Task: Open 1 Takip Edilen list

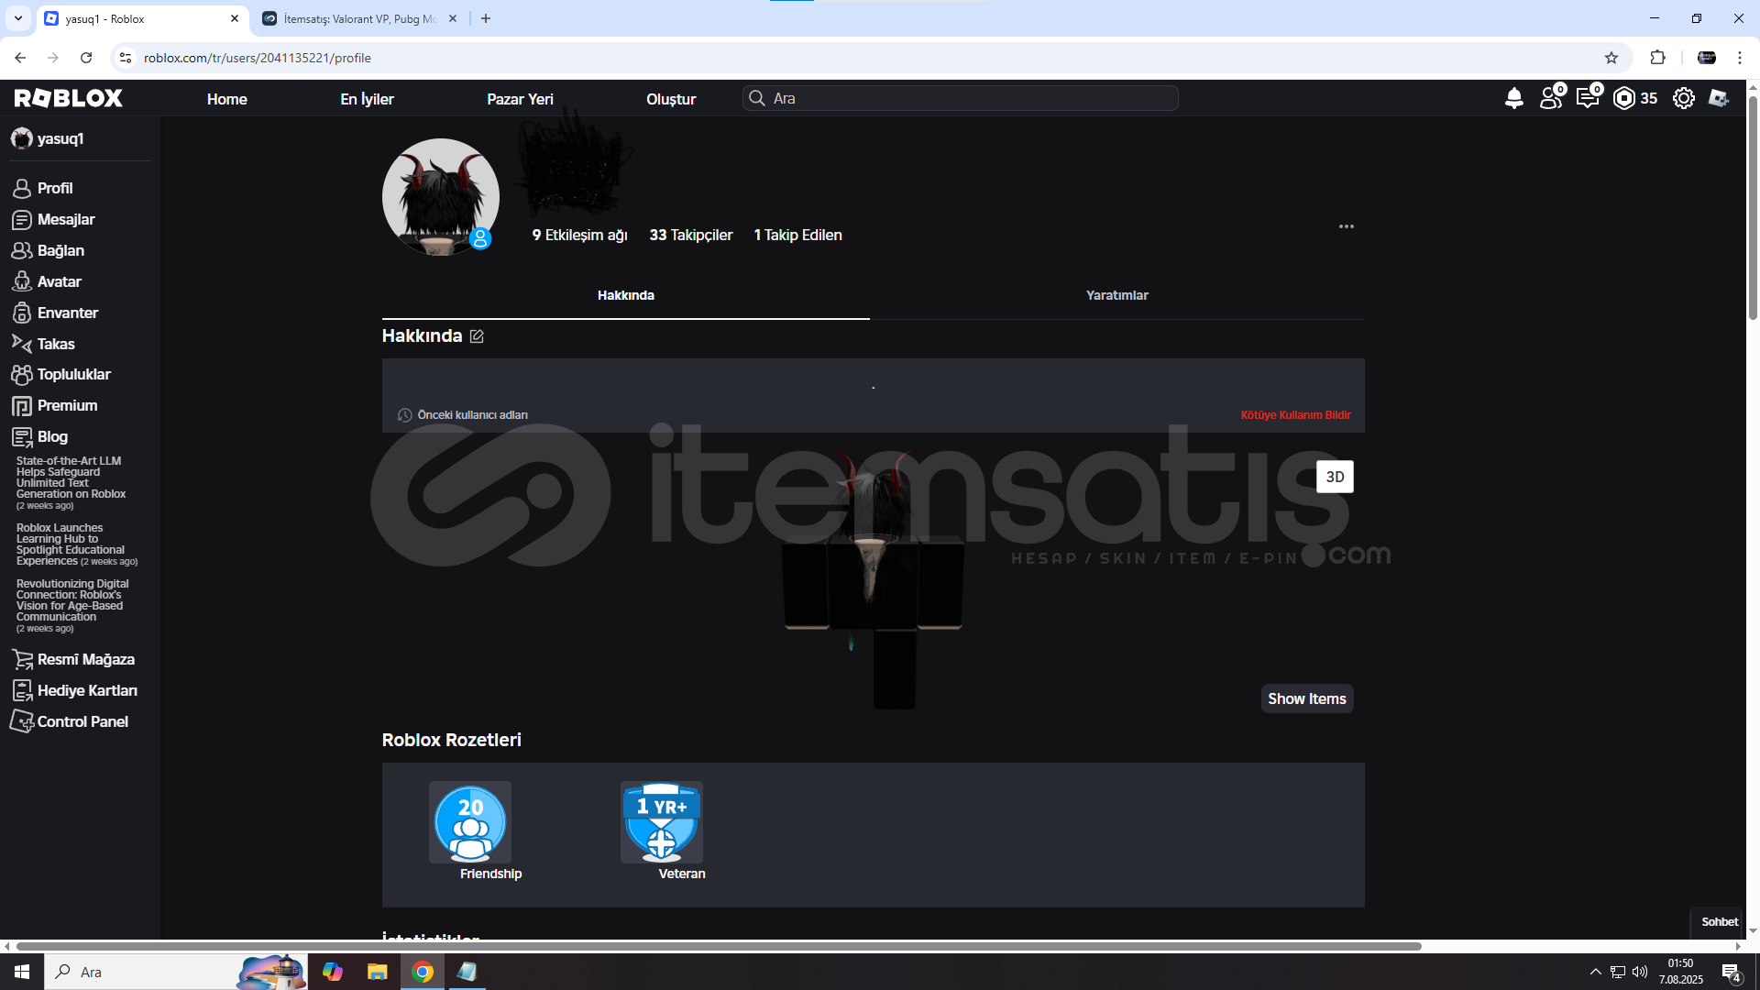Action: (x=797, y=235)
